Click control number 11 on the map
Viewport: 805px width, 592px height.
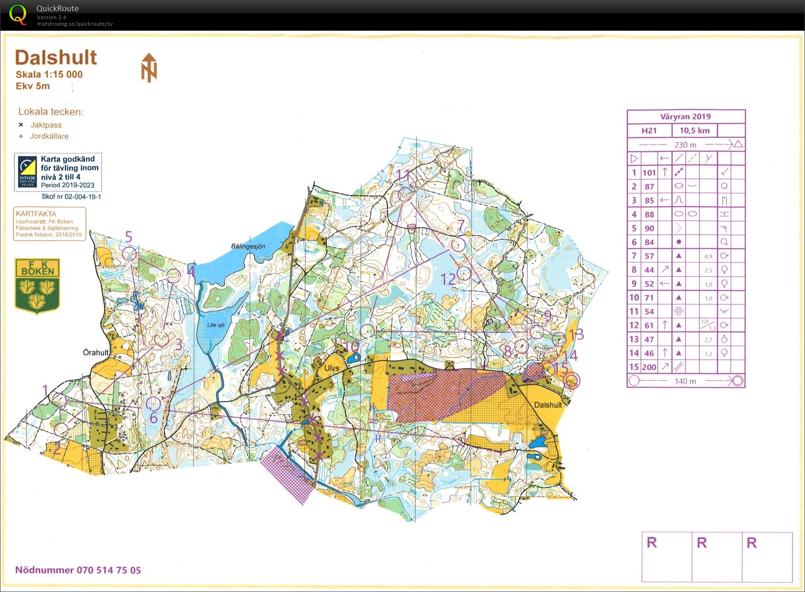click(x=403, y=175)
